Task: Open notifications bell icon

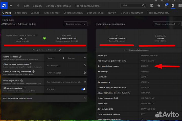Action: click(x=166, y=5)
